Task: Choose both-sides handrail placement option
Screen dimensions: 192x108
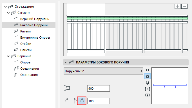Action: tap(82, 101)
